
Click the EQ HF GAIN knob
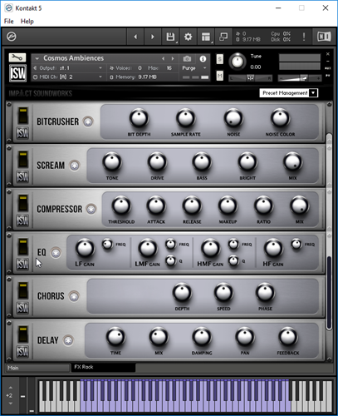click(273, 248)
